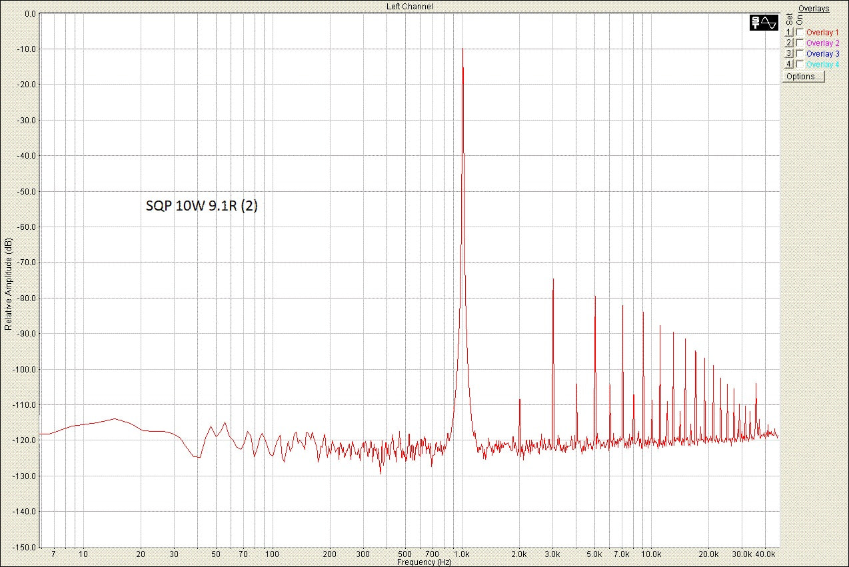Image resolution: width=849 pixels, height=567 pixels.
Task: Enable the Overlay 1 On checkbox
Action: click(x=800, y=32)
